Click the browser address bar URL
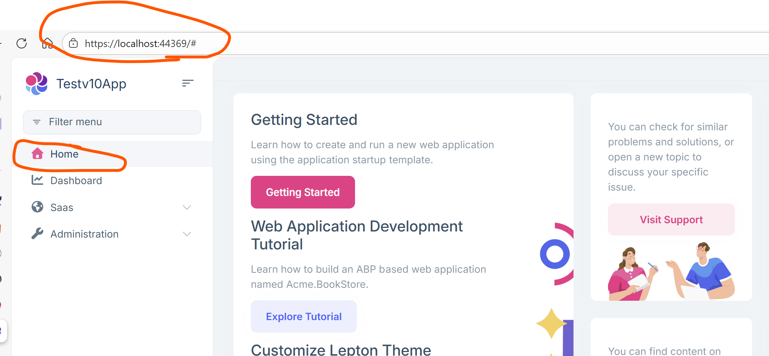The height and width of the screenshot is (356, 769). pyautogui.click(x=141, y=43)
